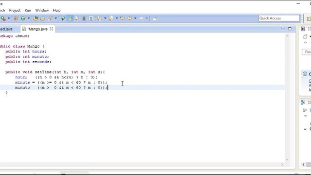311x175 pixels.
Task: Click inside the Quick Access field
Action: tap(279, 18)
